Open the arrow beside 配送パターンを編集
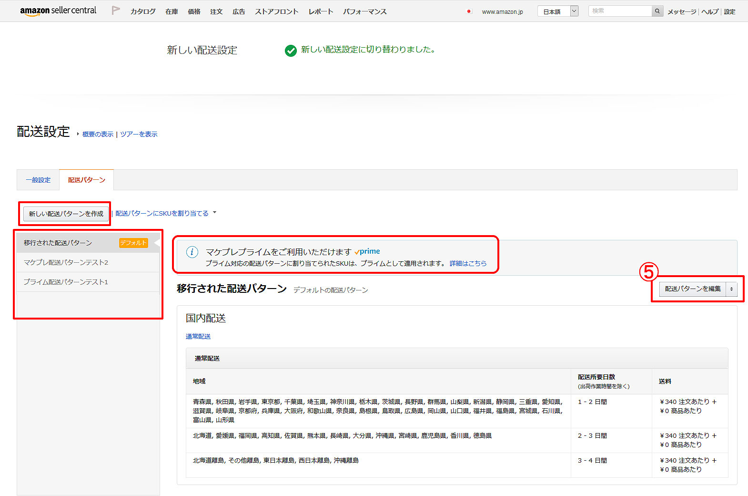Viewport: 748px width, 496px height. 731,289
